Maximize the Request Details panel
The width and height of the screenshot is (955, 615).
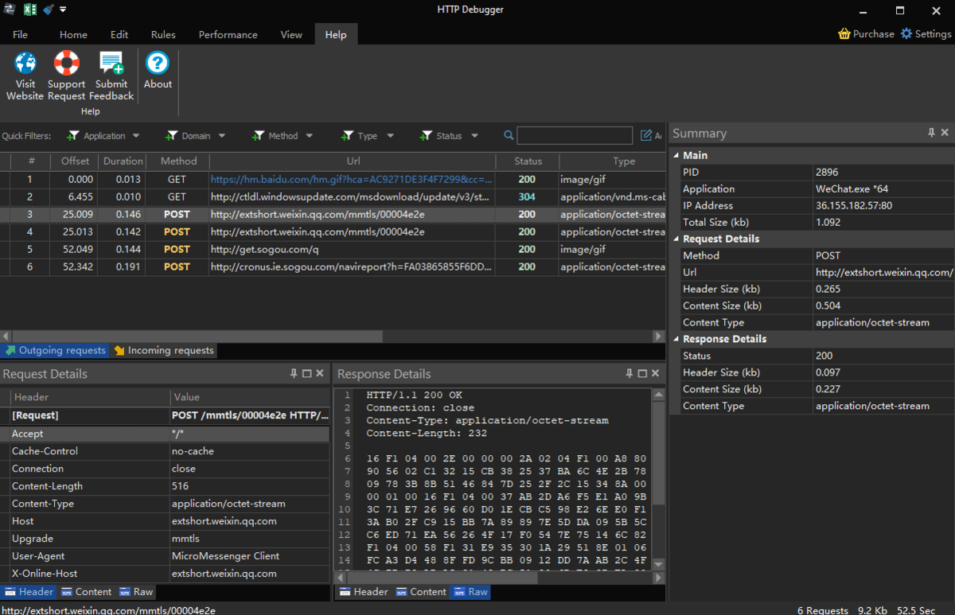point(306,373)
